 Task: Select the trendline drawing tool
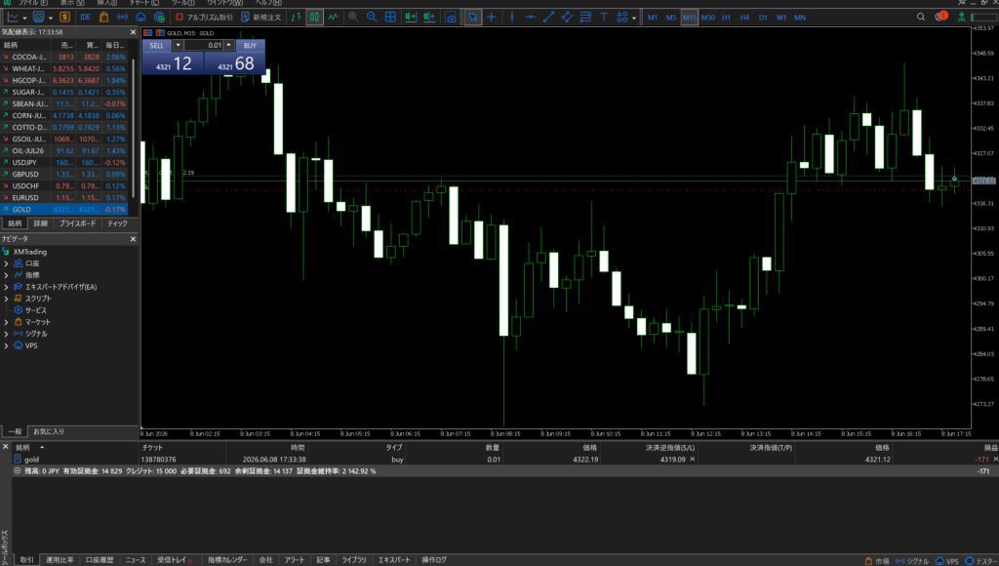[548, 18]
